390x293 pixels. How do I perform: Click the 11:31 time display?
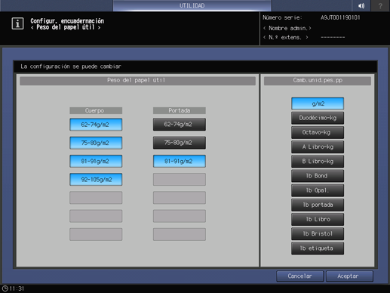pyautogui.click(x=17, y=288)
